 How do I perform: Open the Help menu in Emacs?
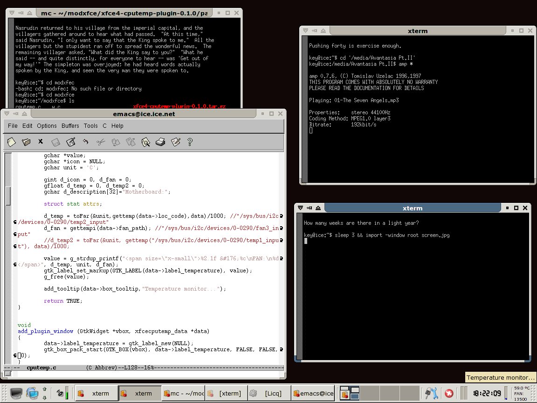pos(117,126)
